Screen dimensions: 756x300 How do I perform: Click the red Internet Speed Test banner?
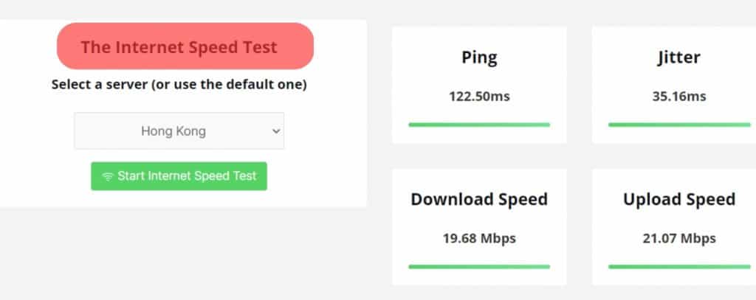185,46
